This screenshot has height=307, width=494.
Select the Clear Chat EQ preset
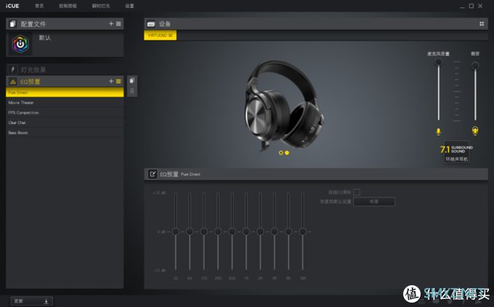pyautogui.click(x=65, y=123)
